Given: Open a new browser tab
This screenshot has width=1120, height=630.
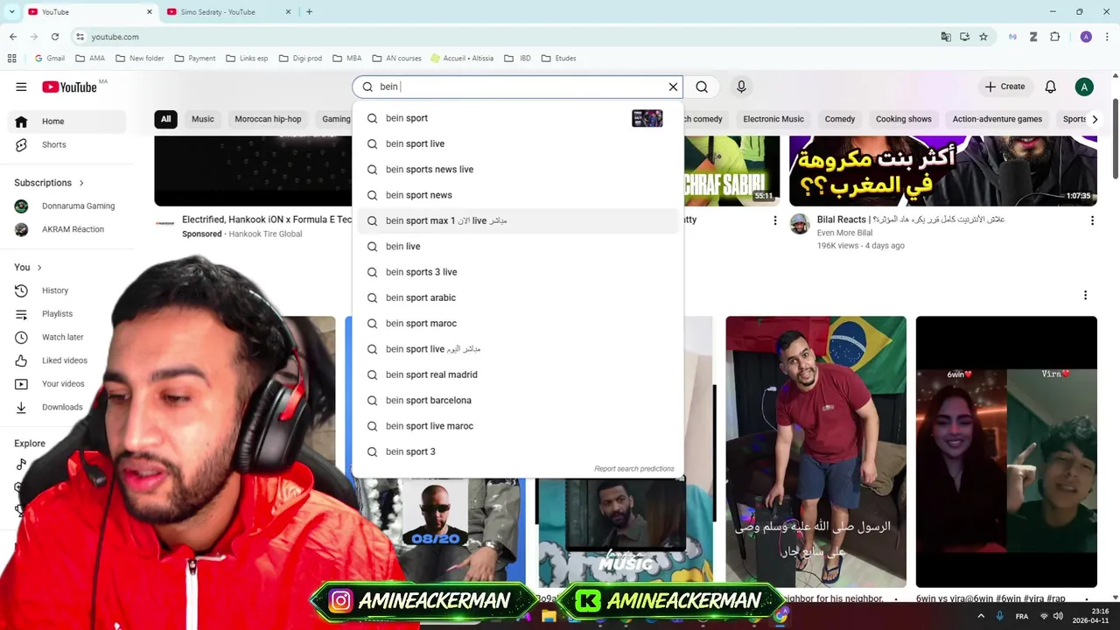Looking at the screenshot, I should [x=309, y=12].
